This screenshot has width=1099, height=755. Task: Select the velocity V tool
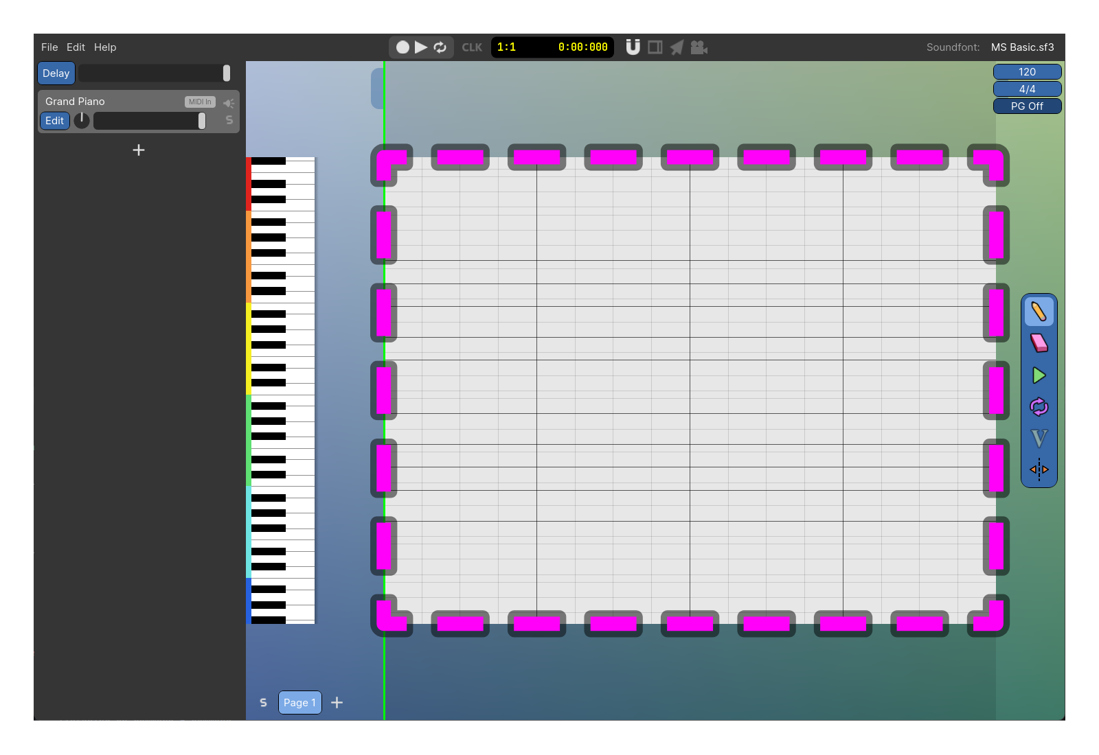point(1039,439)
